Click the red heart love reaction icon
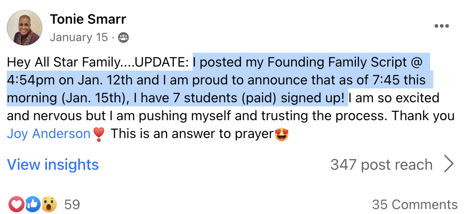This screenshot has width=465, height=214. tap(16, 204)
